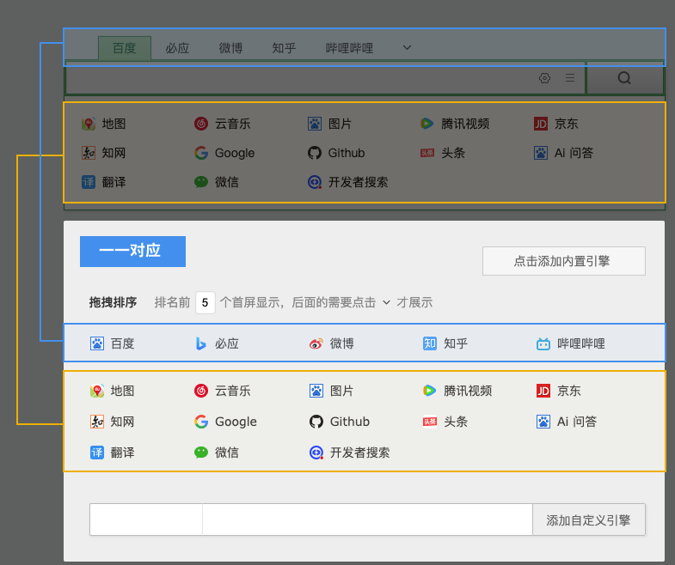The image size is (675, 565).
Task: Click 头条 icon in dimmed top panel
Action: tap(427, 153)
